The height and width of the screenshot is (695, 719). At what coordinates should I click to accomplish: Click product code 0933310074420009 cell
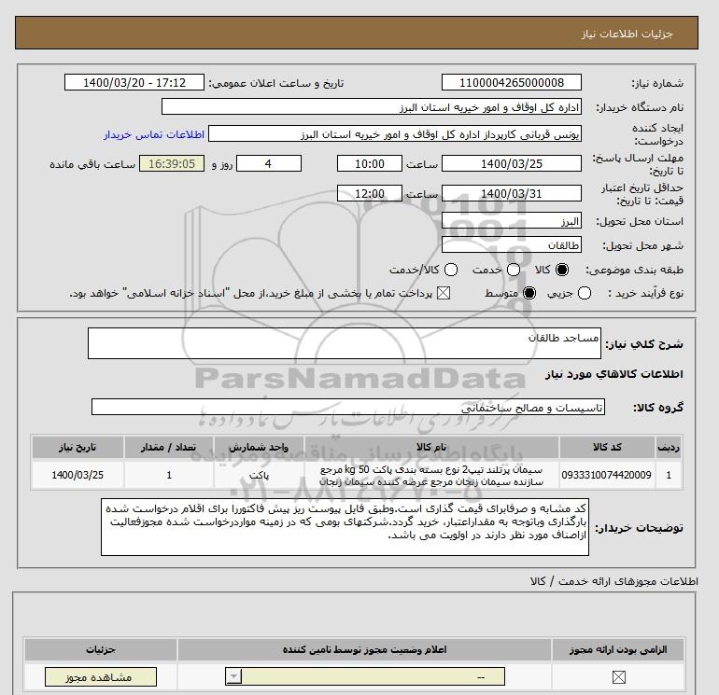click(607, 475)
